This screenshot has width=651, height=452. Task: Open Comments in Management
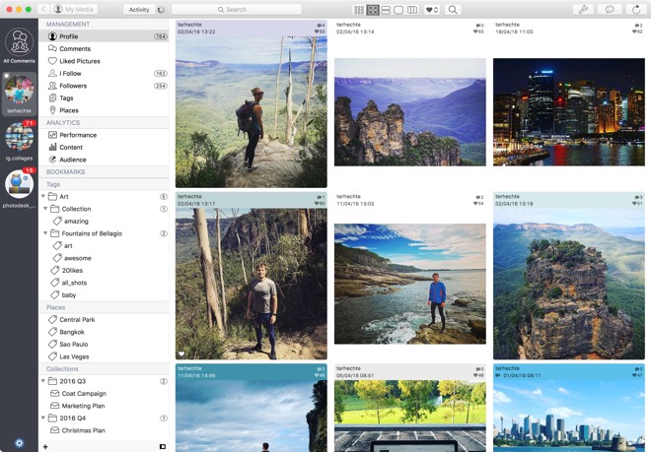(x=104, y=49)
